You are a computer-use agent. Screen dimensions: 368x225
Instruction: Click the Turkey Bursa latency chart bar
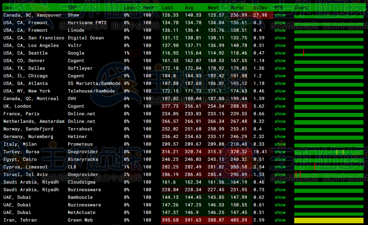pyautogui.click(x=329, y=152)
